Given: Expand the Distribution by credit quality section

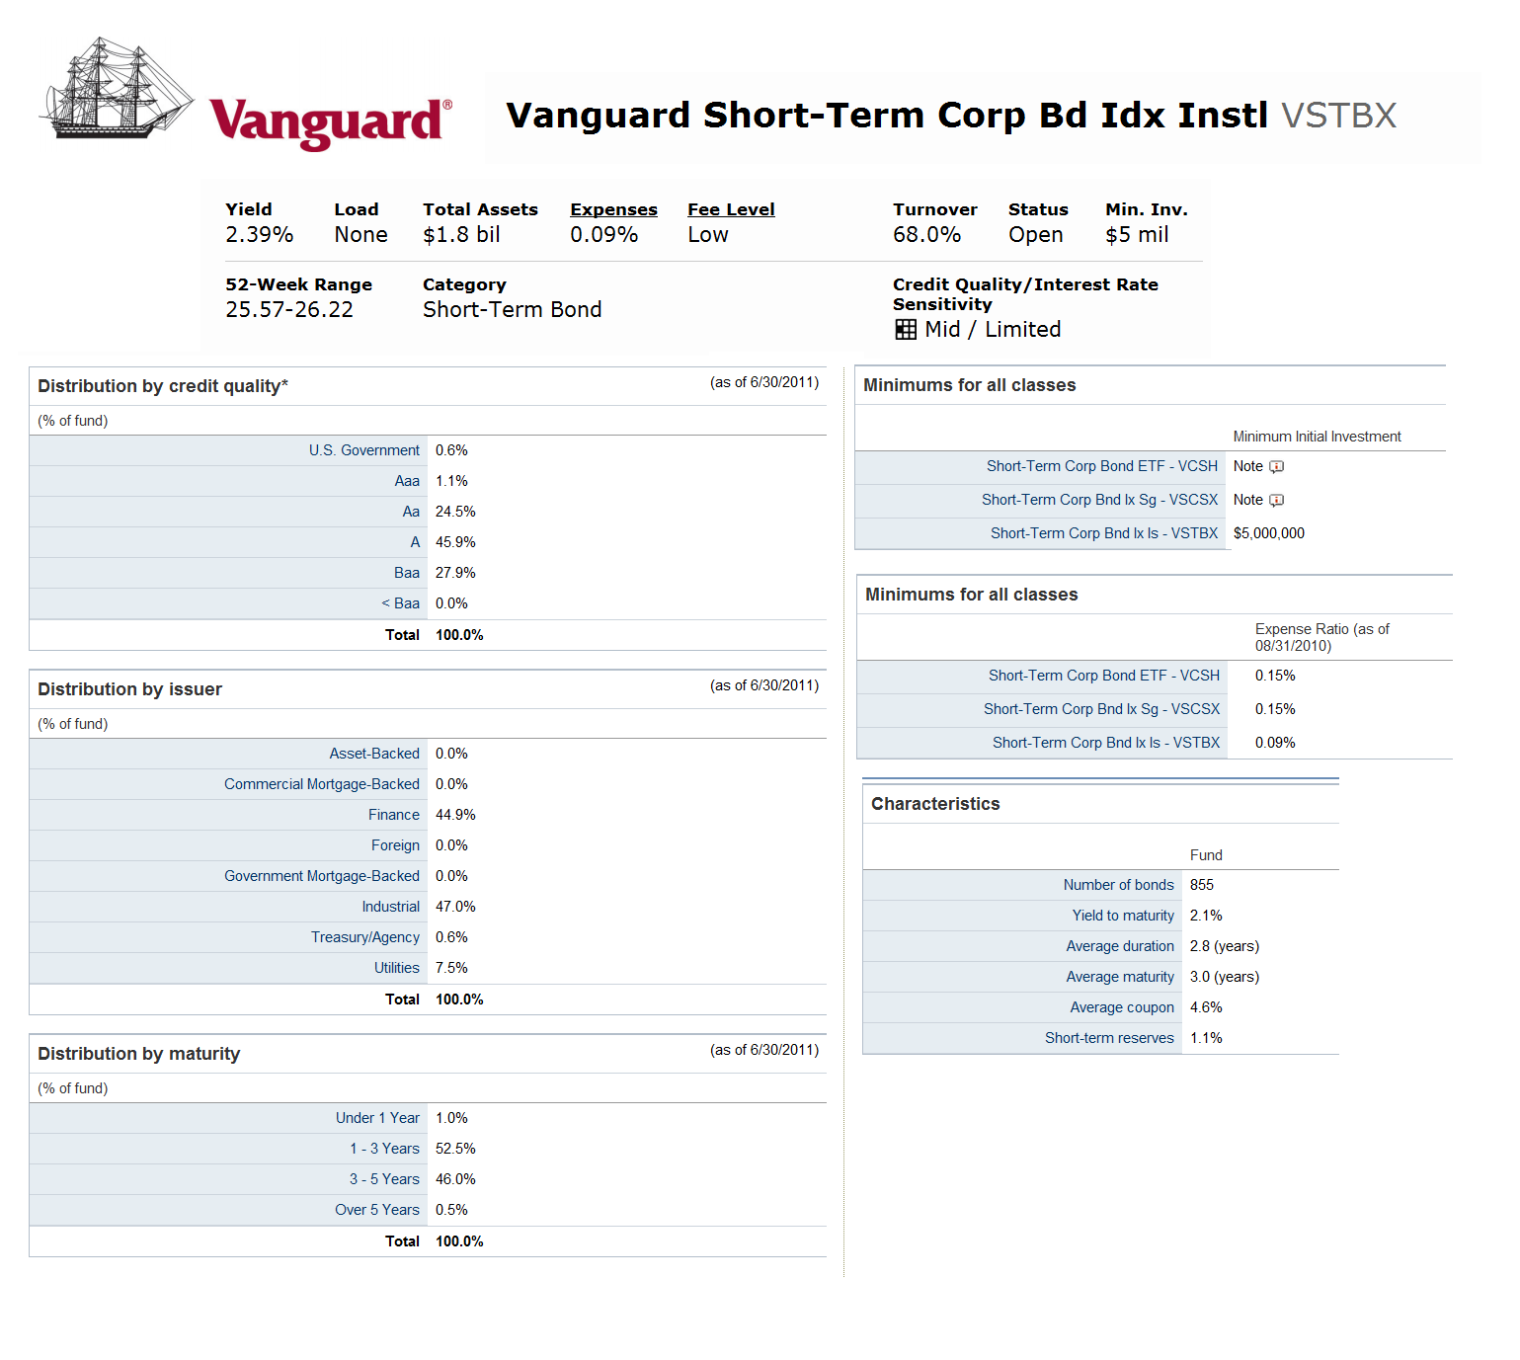Looking at the screenshot, I should [161, 385].
